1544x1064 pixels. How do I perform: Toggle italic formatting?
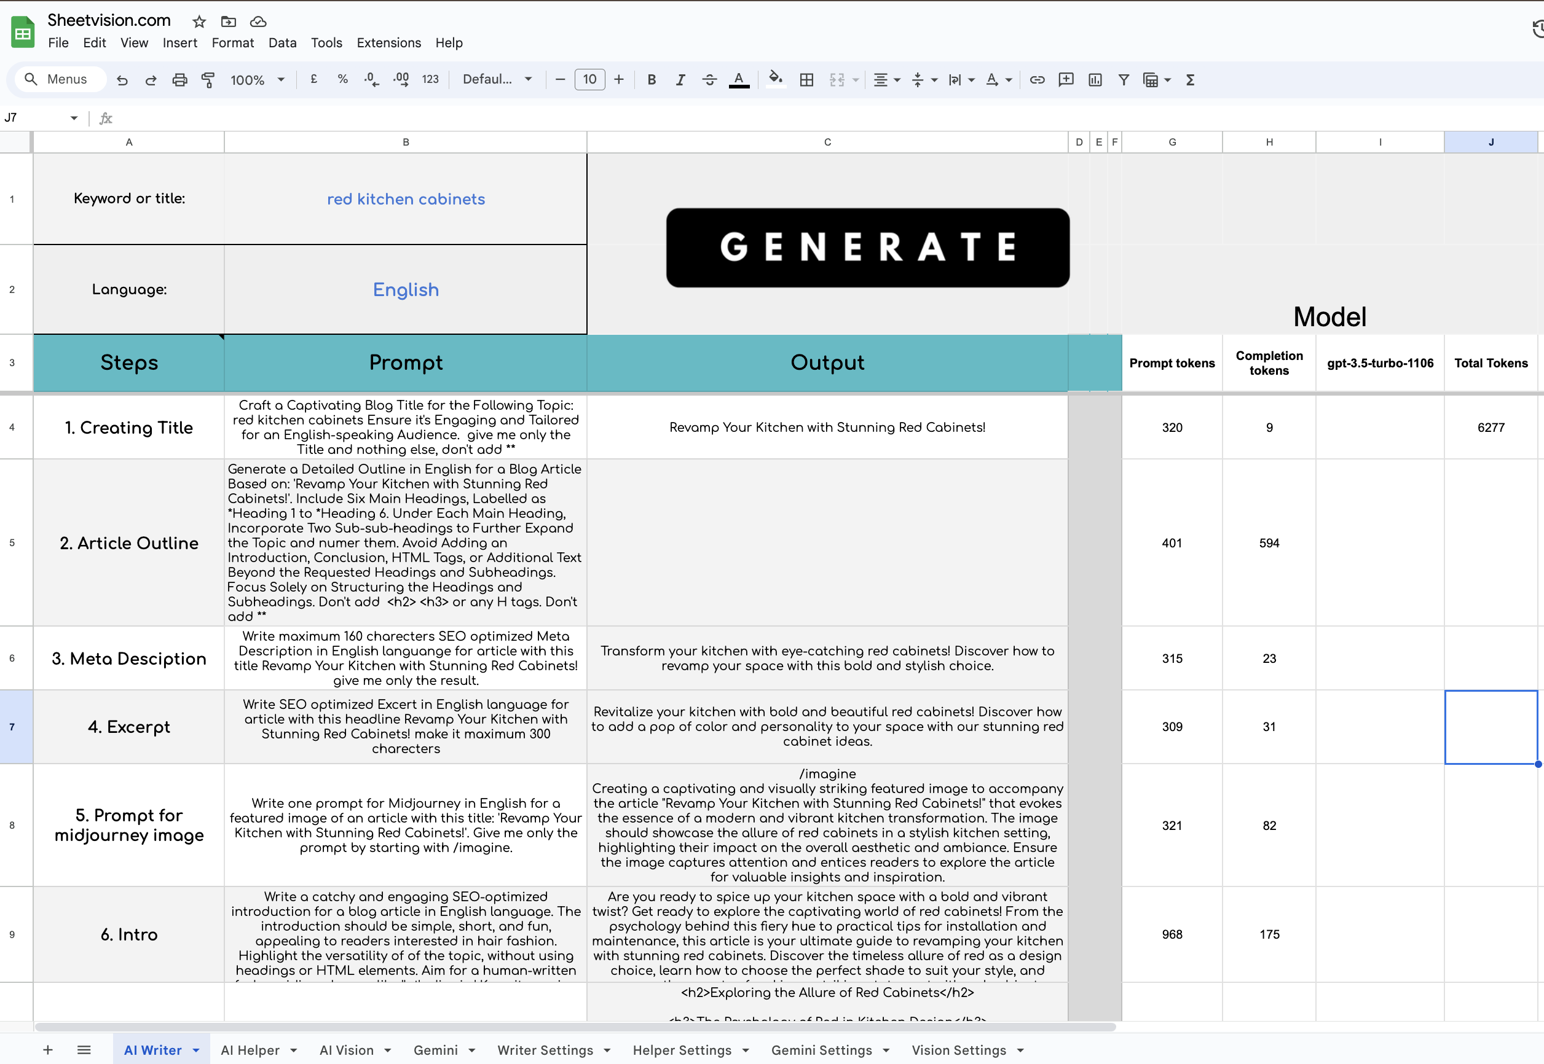tap(680, 80)
